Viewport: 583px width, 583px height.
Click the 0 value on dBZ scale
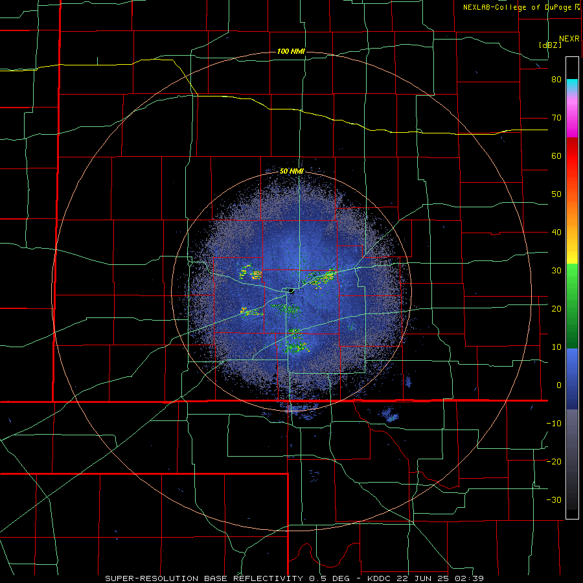(x=559, y=385)
